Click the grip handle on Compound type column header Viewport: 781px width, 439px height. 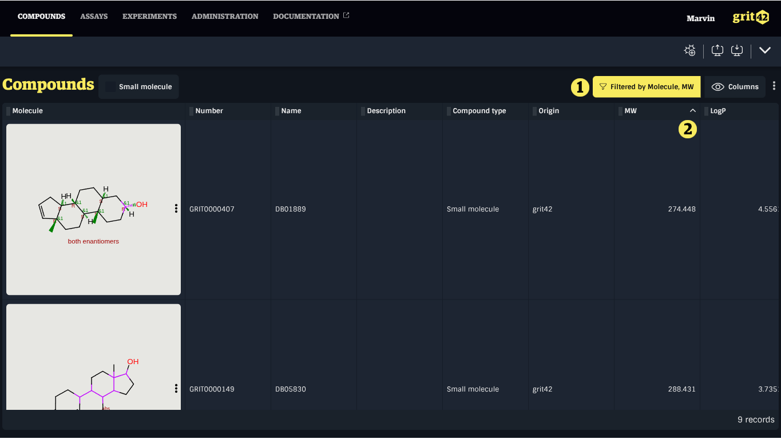(449, 111)
